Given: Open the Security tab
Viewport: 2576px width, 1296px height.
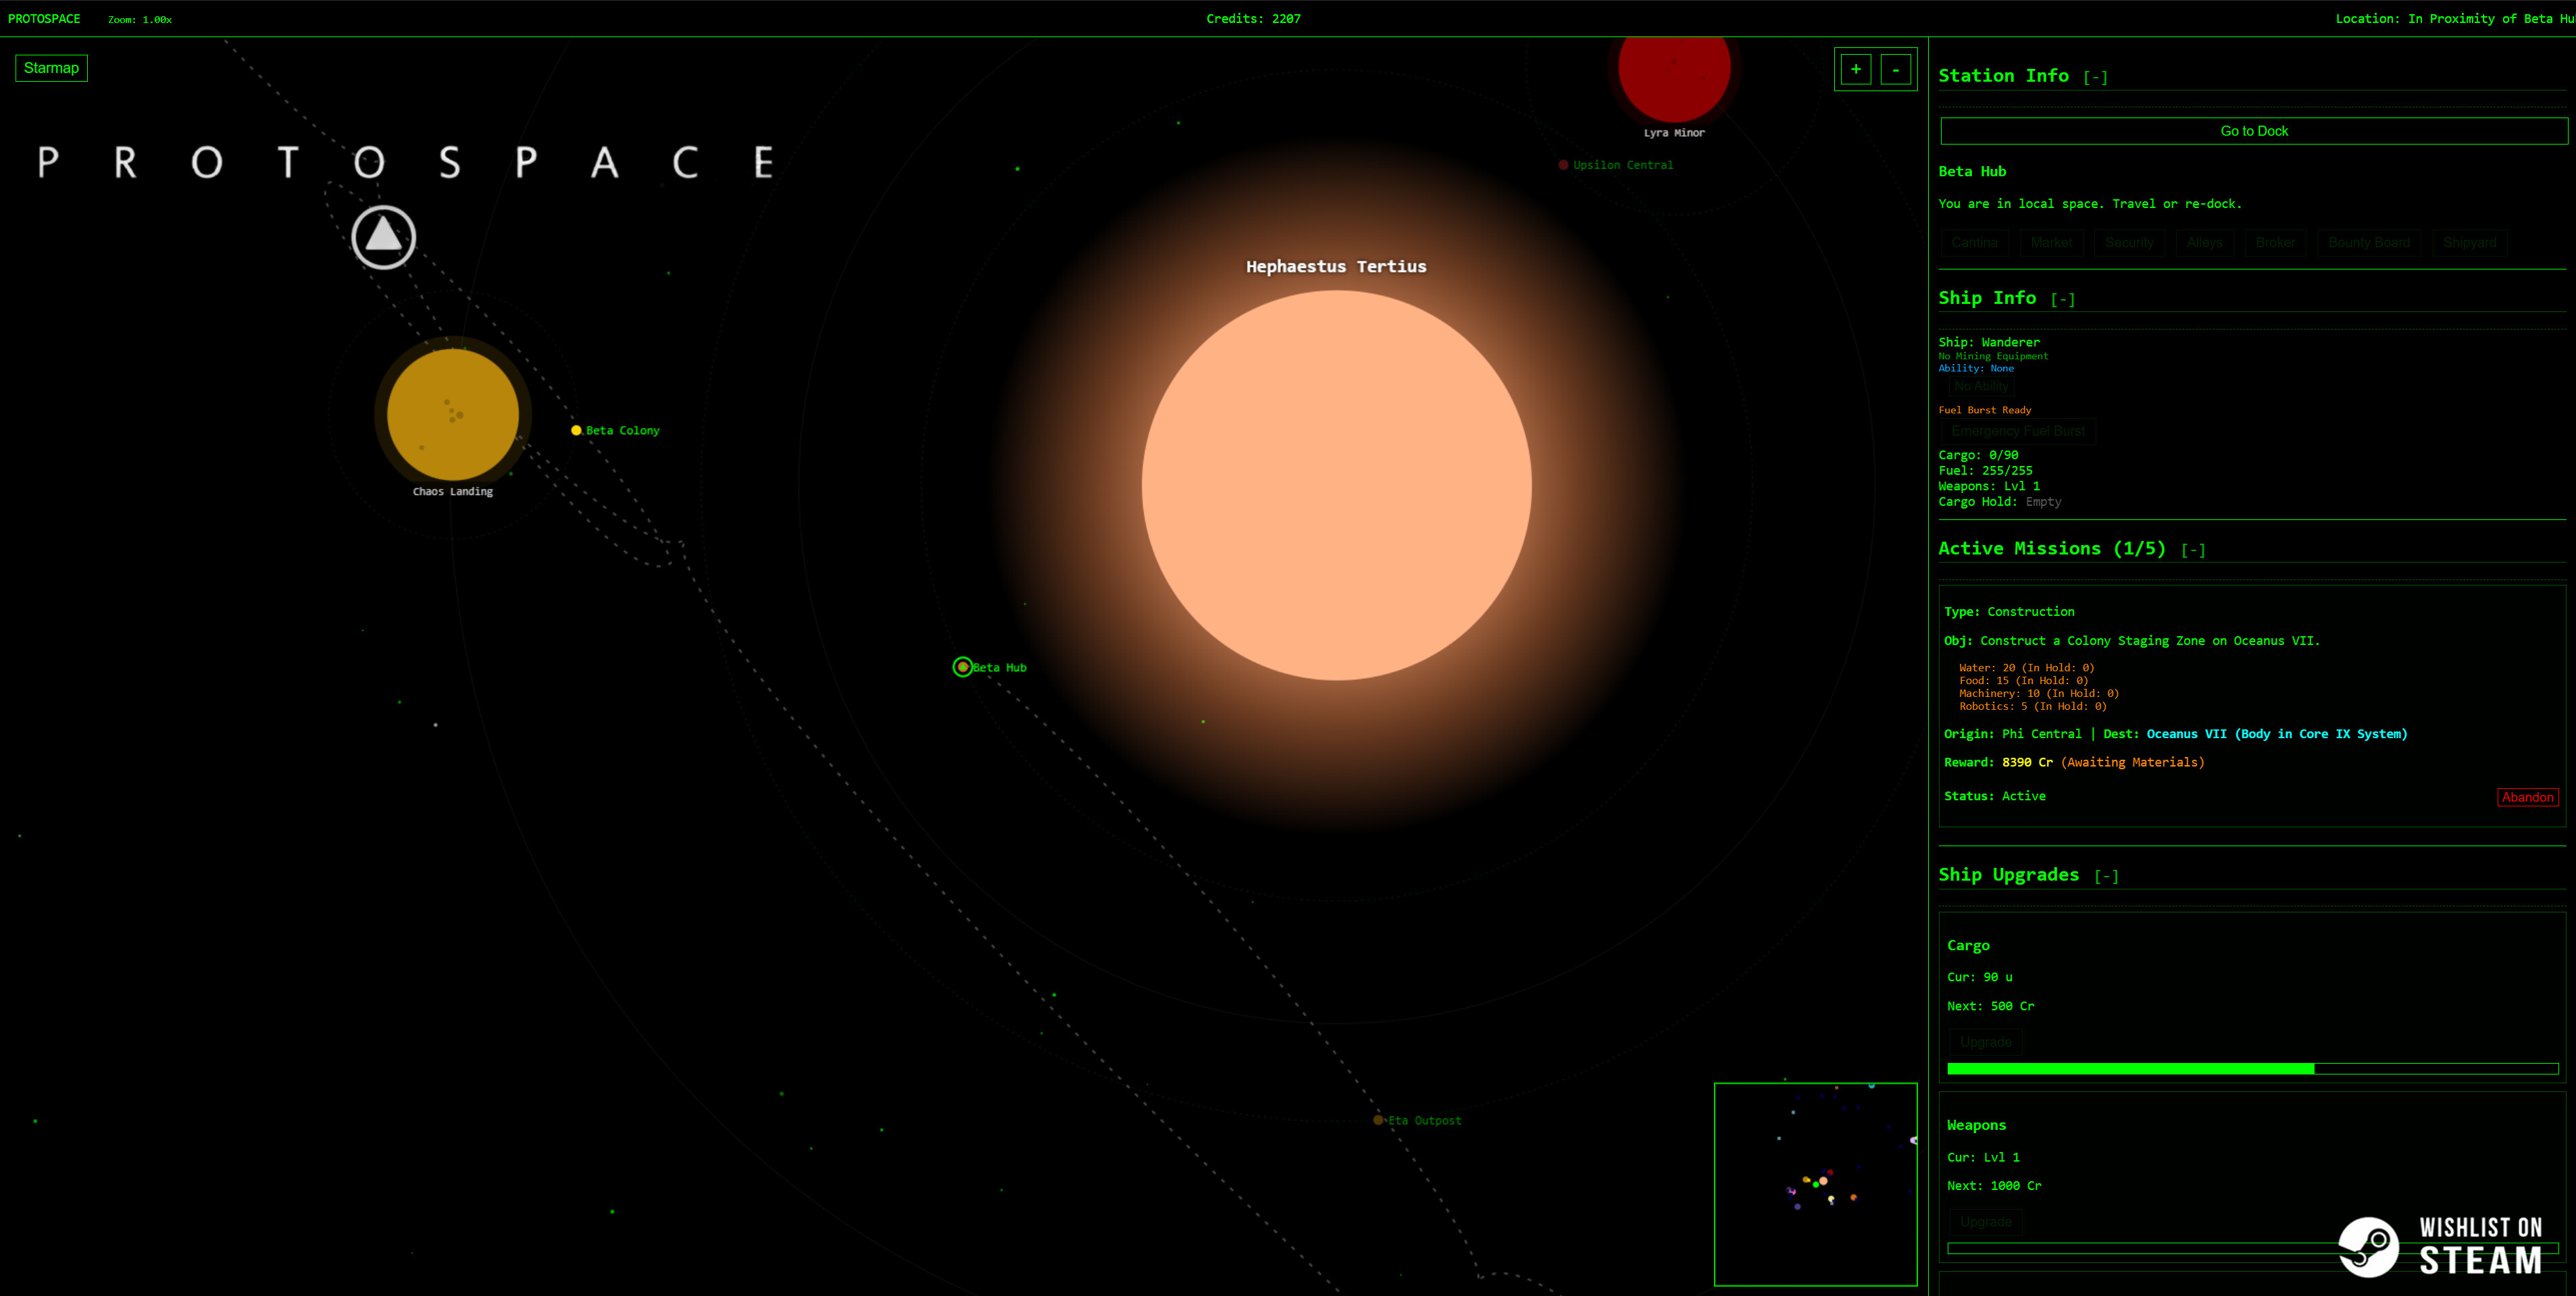Looking at the screenshot, I should [2129, 243].
